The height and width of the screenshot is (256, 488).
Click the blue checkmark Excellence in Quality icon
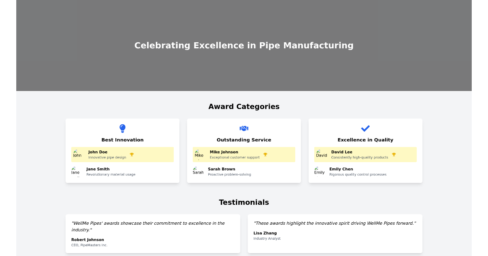pos(365,128)
